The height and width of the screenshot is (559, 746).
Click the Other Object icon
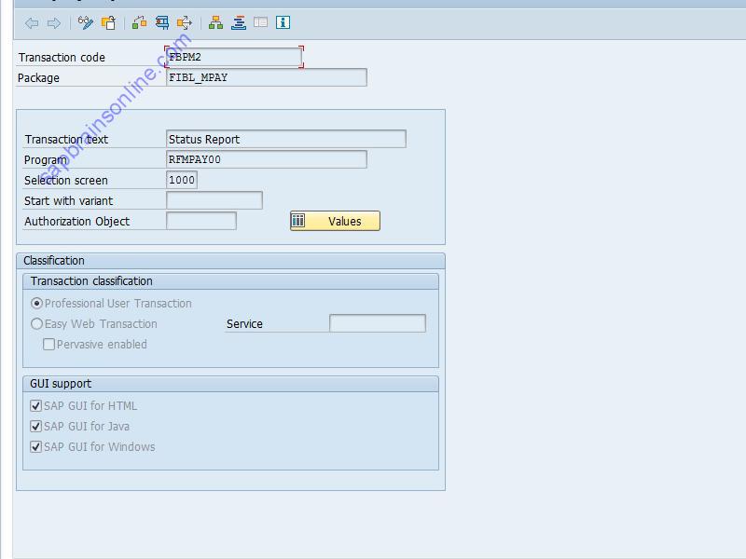tap(108, 22)
